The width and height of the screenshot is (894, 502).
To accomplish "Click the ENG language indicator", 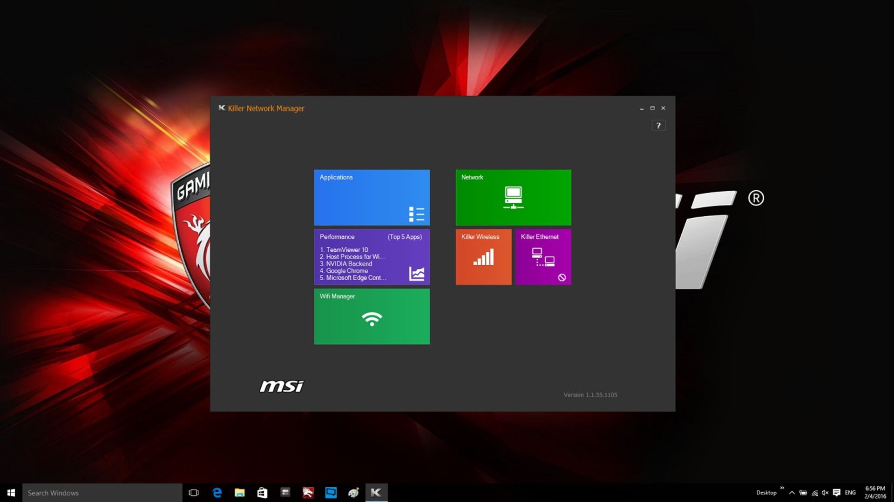I will tap(850, 493).
